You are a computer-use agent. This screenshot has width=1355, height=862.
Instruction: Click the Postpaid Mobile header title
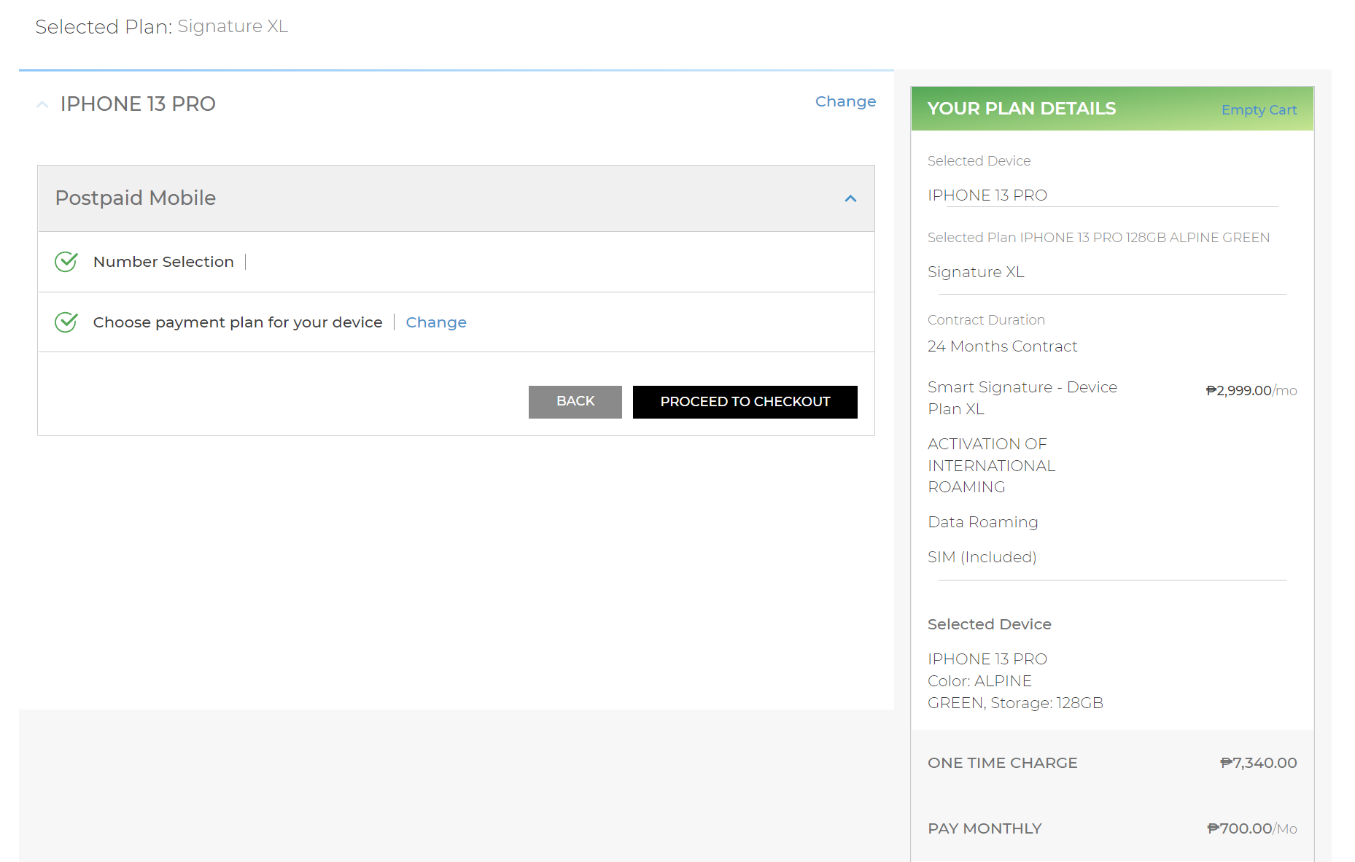136,198
